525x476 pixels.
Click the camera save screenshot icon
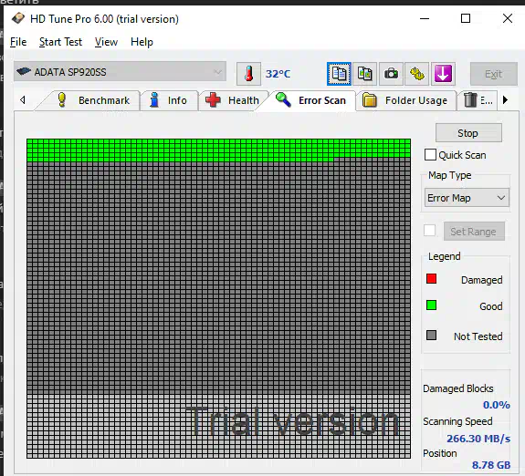pos(391,74)
